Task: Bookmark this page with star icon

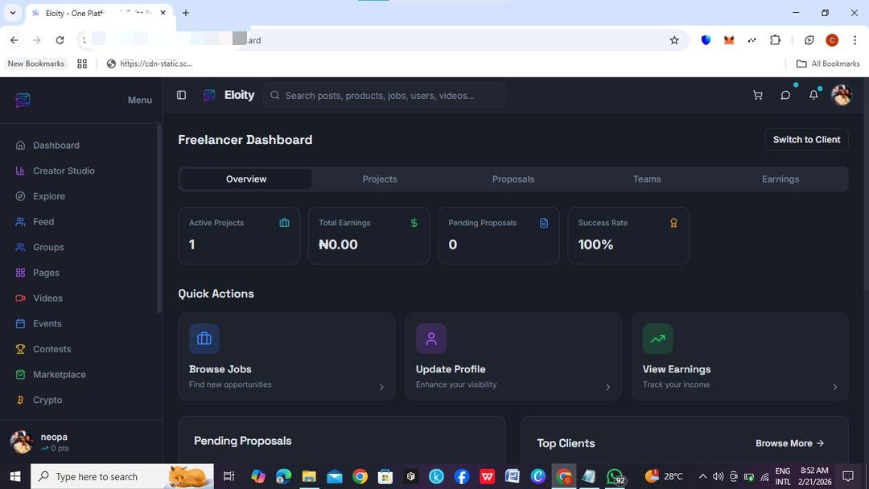Action: (x=674, y=40)
